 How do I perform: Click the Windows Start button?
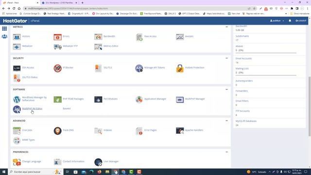coord(4,172)
